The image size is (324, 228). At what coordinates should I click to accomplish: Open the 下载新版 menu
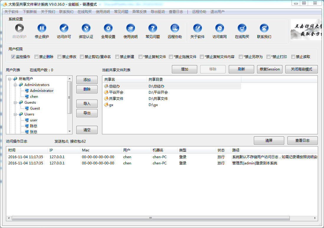pyautogui.click(x=30, y=12)
